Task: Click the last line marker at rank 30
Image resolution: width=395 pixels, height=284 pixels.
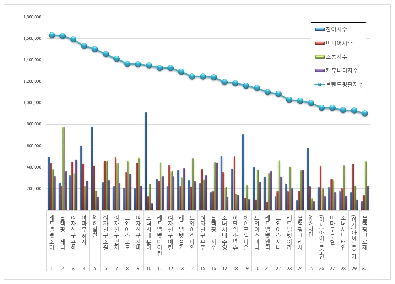Action: pyautogui.click(x=365, y=113)
